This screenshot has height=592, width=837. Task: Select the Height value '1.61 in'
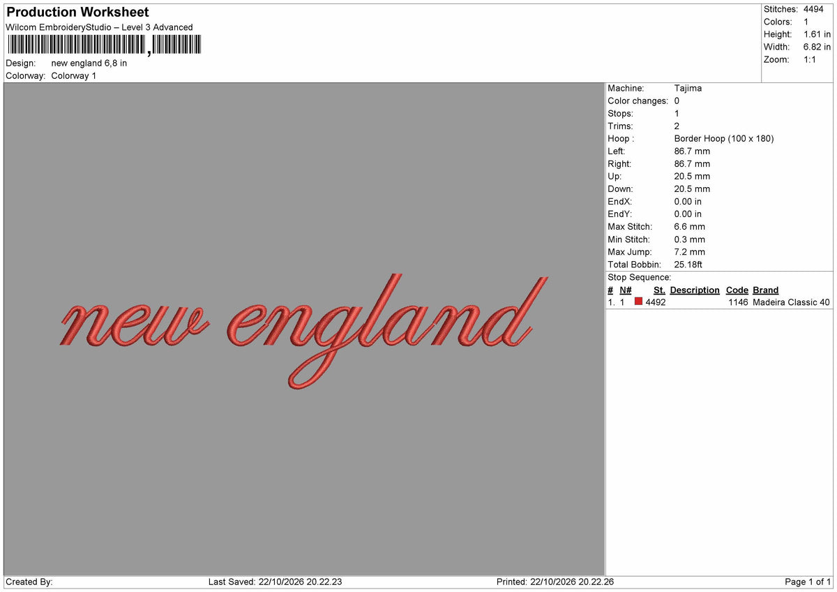[x=817, y=34]
